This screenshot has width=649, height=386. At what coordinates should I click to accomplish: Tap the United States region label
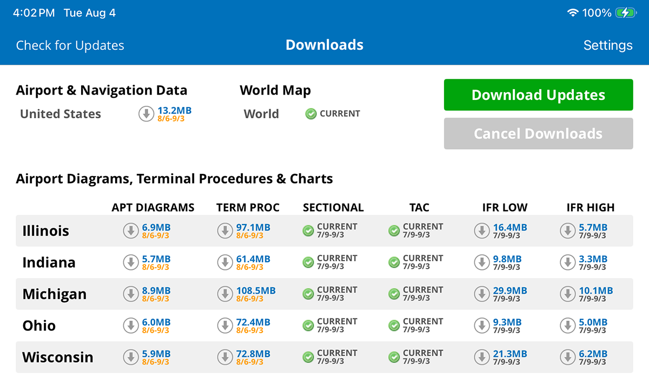[x=61, y=114]
